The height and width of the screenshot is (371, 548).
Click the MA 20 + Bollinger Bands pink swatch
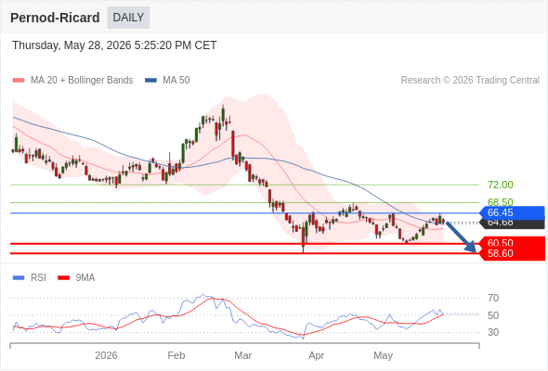click(19, 81)
